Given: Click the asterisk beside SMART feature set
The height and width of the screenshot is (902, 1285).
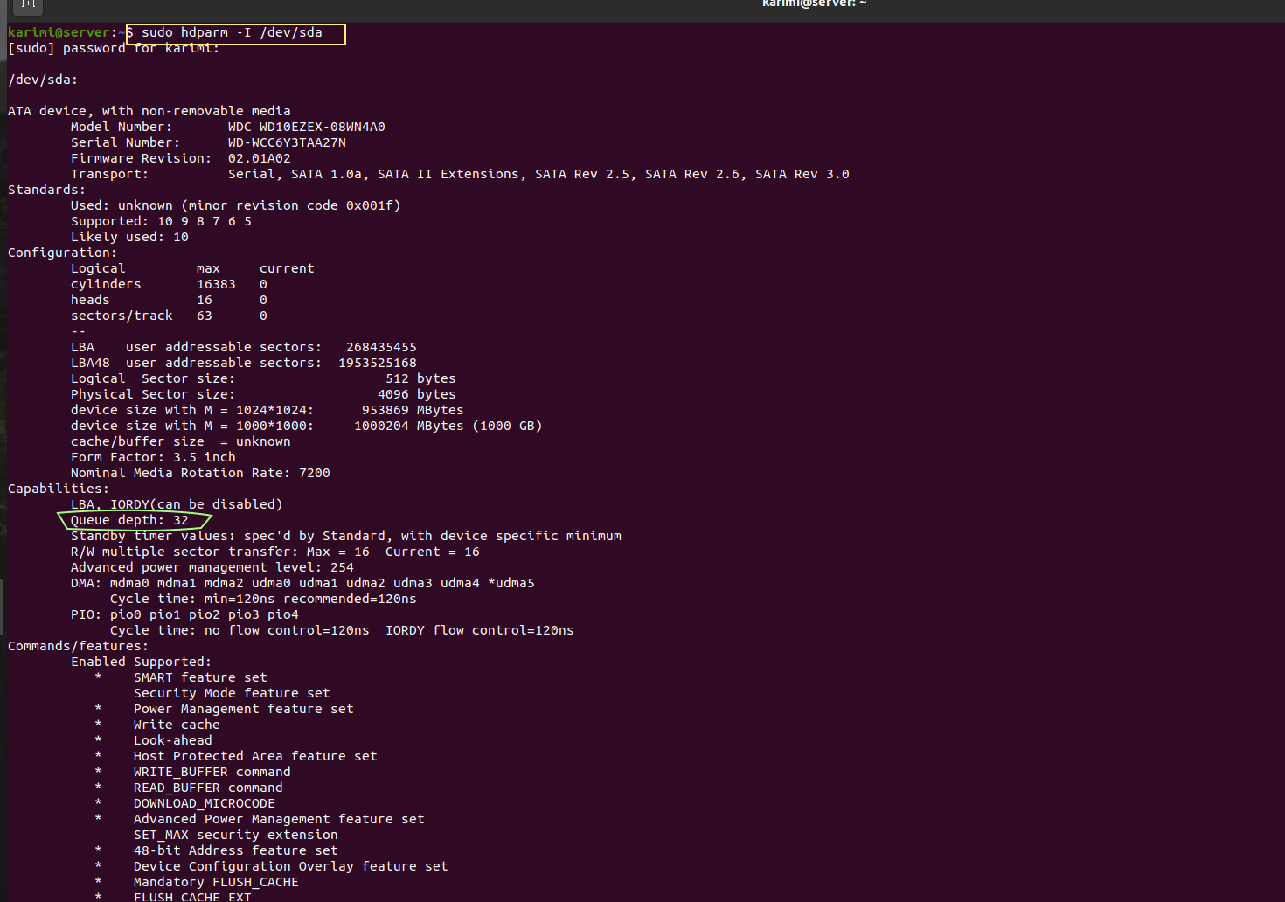Looking at the screenshot, I should point(98,678).
